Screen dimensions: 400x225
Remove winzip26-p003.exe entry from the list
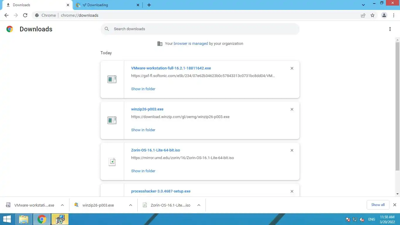[x=292, y=109]
